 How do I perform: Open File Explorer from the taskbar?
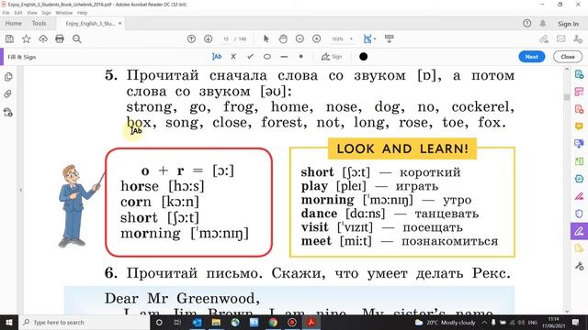[x=216, y=322]
